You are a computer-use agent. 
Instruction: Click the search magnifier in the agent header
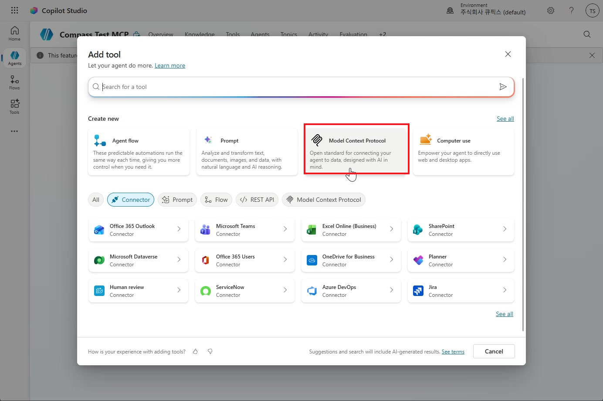tap(587, 34)
